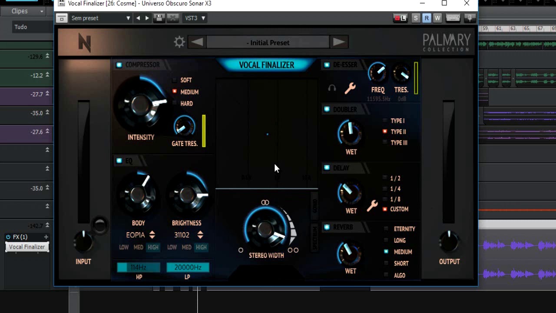Viewport: 556px width, 313px height.
Task: Click the R read automation button
Action: coord(427,18)
